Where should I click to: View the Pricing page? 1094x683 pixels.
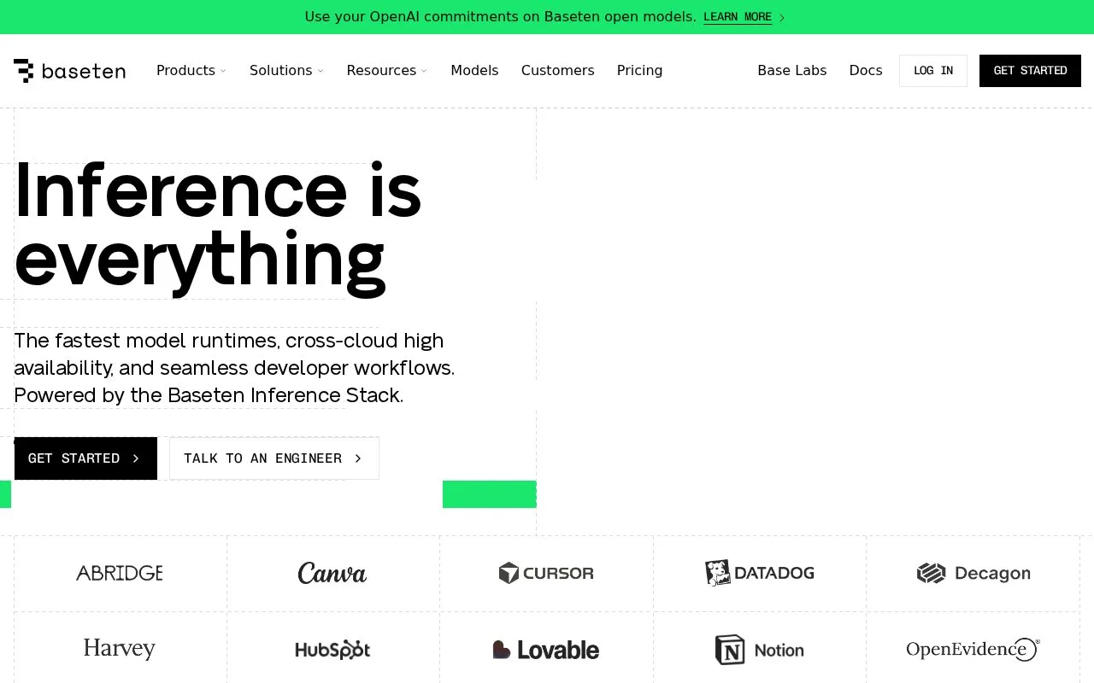coord(639,71)
